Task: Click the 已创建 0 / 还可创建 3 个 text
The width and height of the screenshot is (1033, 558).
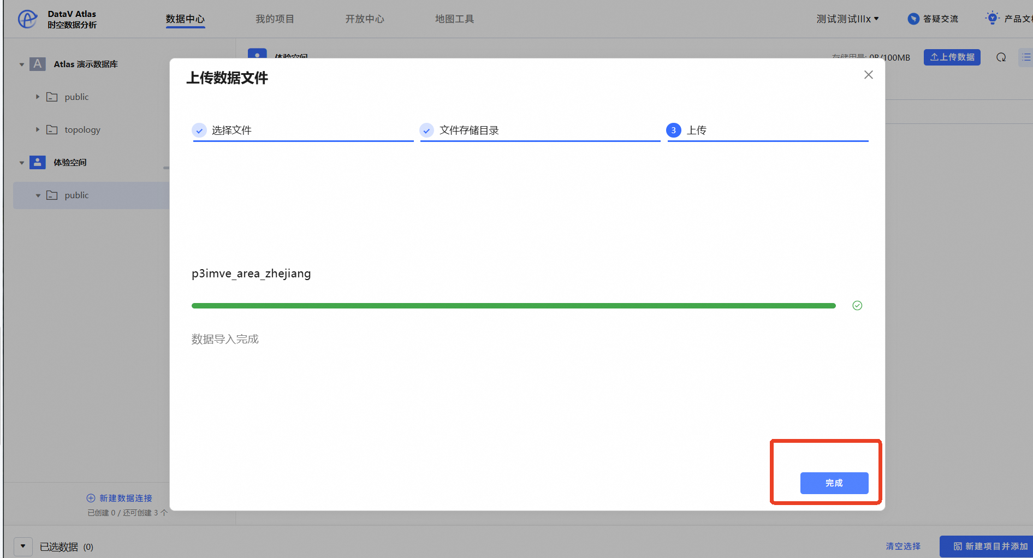Action: [127, 513]
